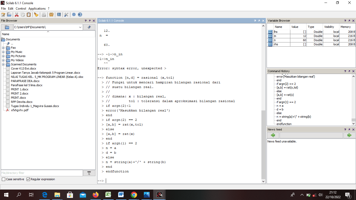Open the notification center icon
The height and width of the screenshot is (200, 356).
coord(348,195)
